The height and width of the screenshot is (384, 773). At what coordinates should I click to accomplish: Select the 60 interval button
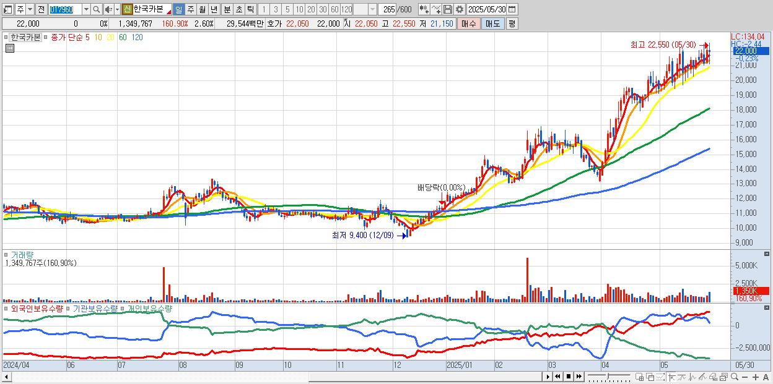(334, 9)
